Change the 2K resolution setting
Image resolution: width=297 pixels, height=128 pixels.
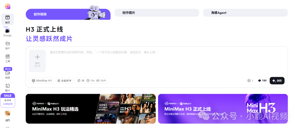point(81,80)
